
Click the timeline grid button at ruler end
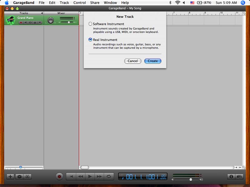click(244, 13)
